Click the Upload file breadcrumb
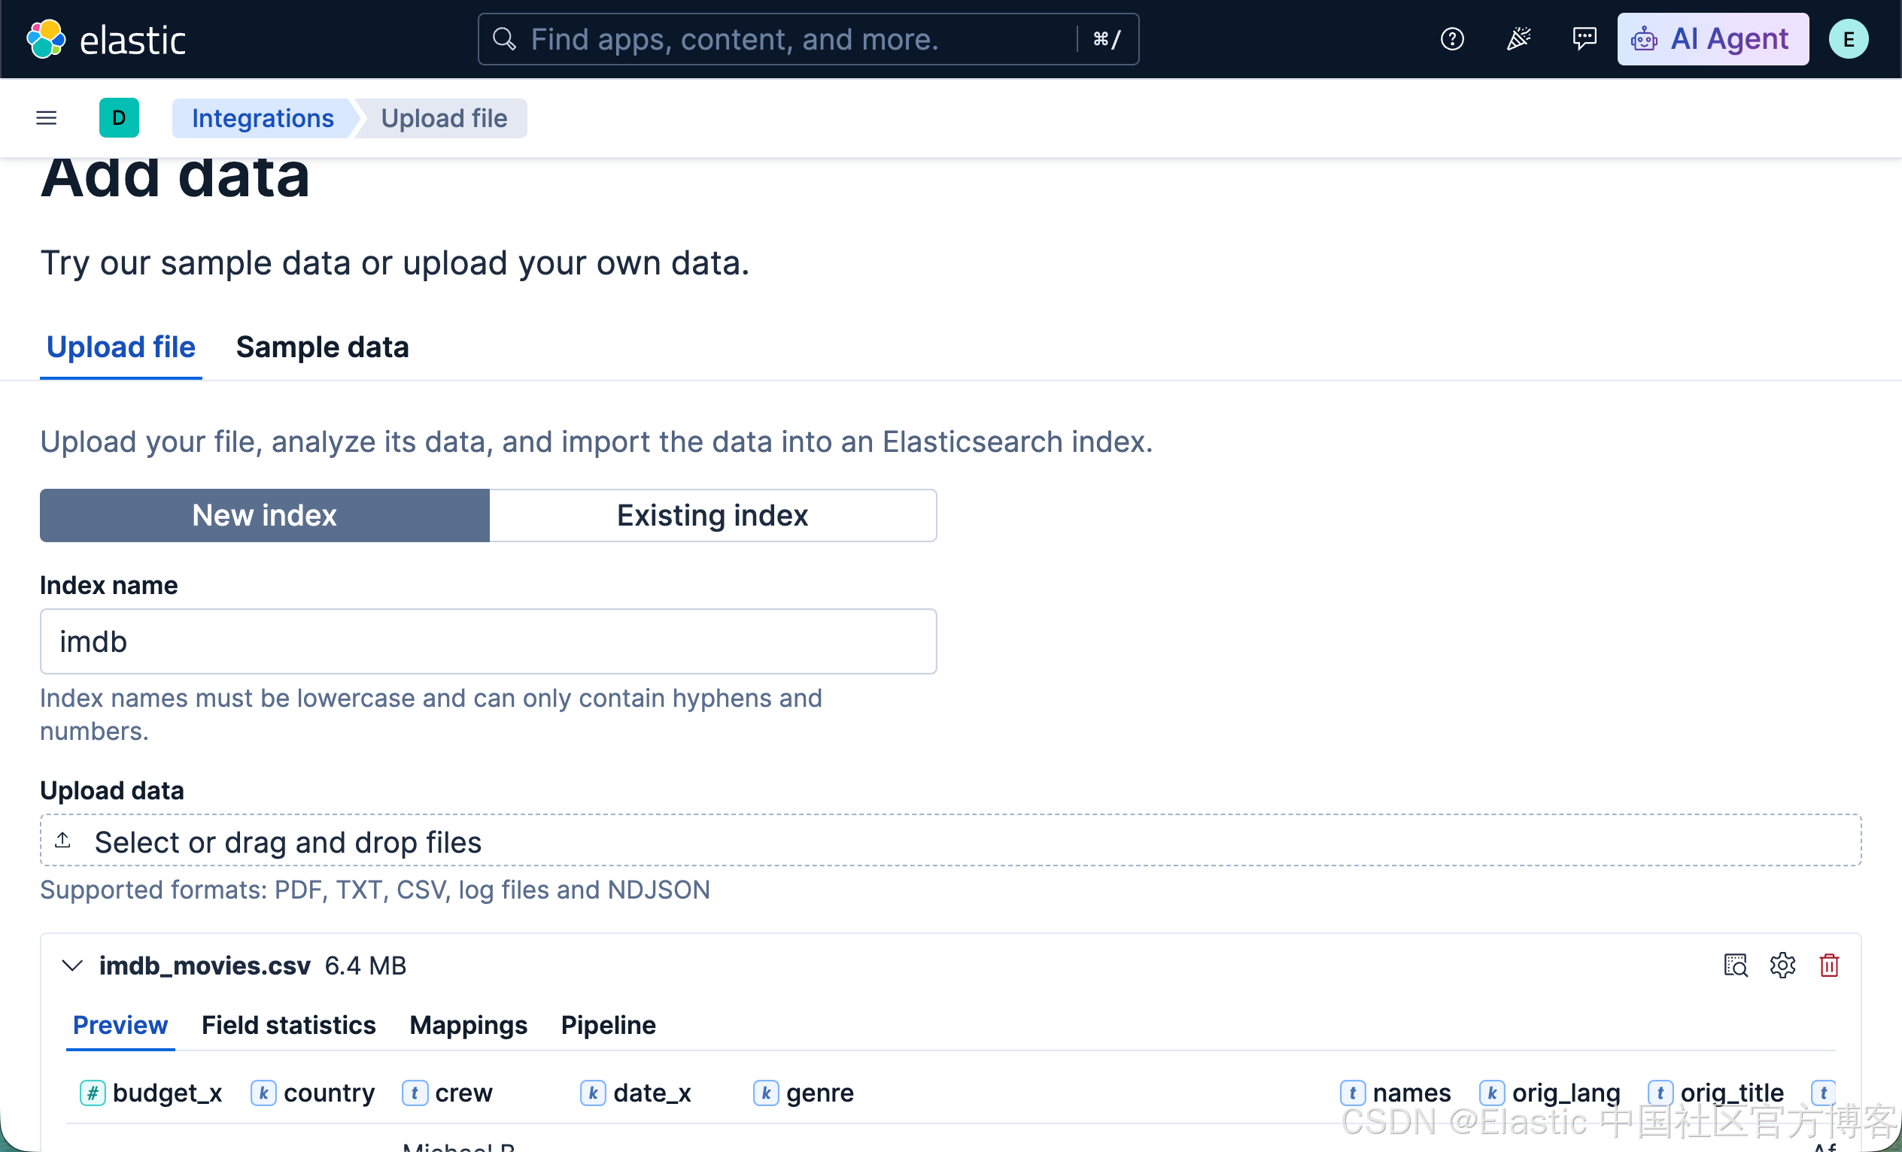Screen dimensions: 1902x1152 pos(444,118)
